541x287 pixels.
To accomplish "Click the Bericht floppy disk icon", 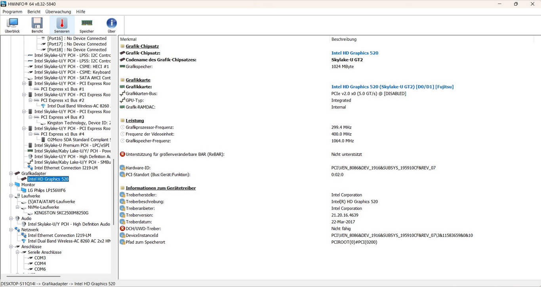I will (x=37, y=25).
